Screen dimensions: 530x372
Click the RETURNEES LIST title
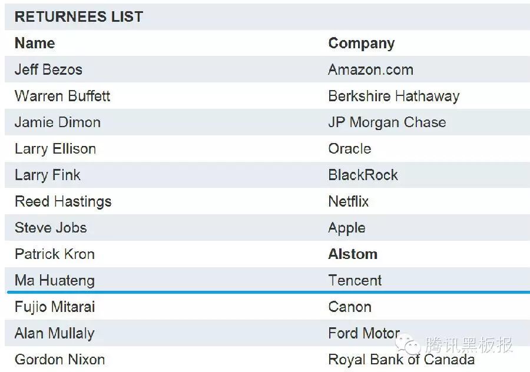(78, 17)
